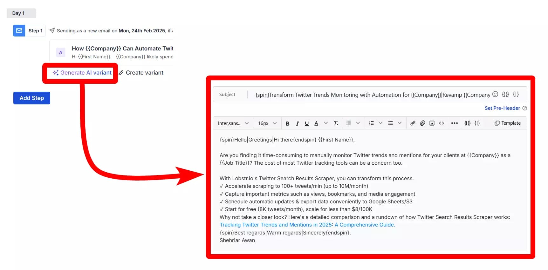Toggle bold formatting
This screenshot has height=270, width=548.
pos(287,123)
